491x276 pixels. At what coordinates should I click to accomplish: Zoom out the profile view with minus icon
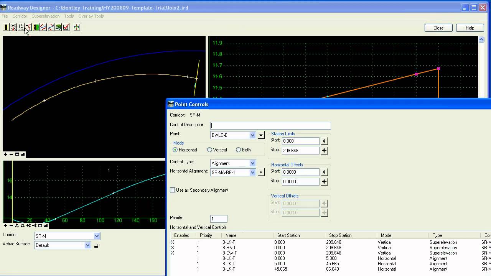click(x=11, y=225)
